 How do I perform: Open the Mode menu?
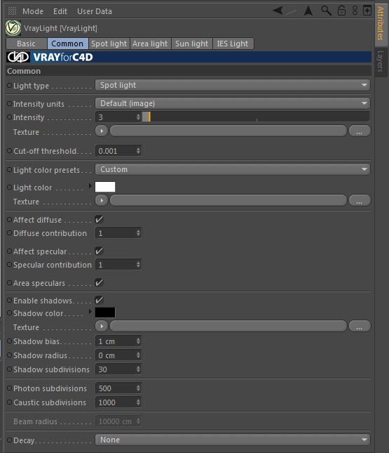tap(33, 11)
